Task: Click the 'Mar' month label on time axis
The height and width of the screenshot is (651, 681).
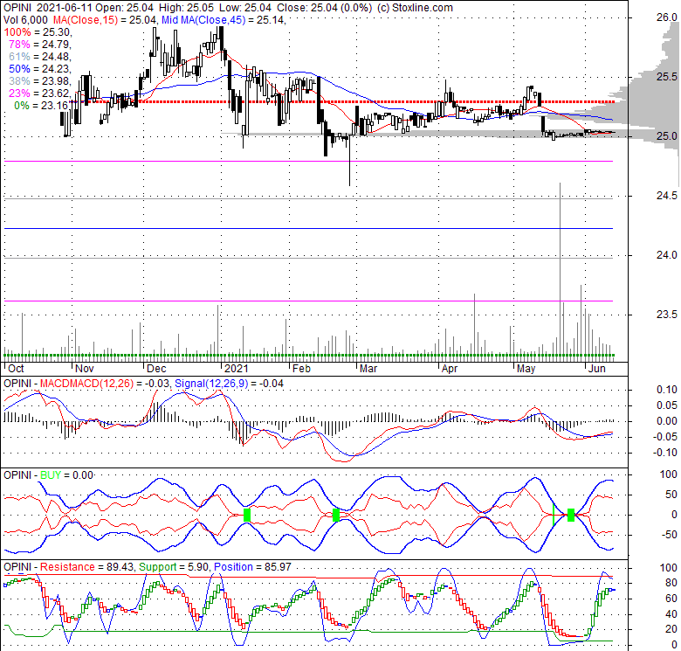Action: [x=368, y=369]
